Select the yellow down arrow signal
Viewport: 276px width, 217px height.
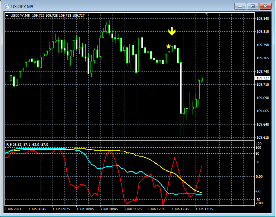tap(172, 31)
